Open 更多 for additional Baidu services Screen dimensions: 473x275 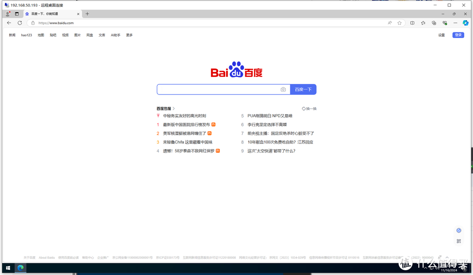[129, 35]
